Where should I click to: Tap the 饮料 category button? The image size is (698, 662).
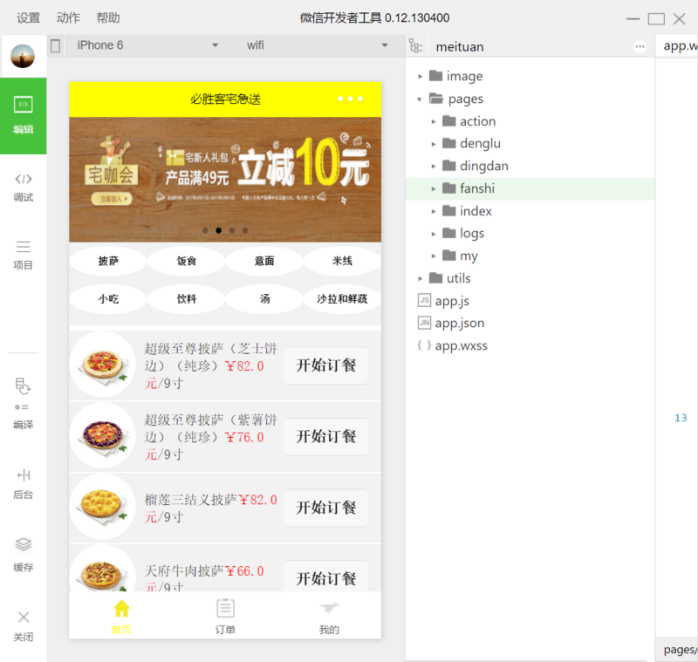pyautogui.click(x=187, y=299)
